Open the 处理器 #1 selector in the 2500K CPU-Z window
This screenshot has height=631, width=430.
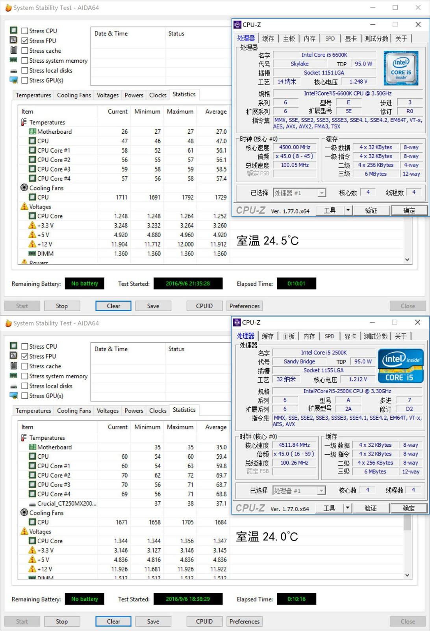pos(299,491)
